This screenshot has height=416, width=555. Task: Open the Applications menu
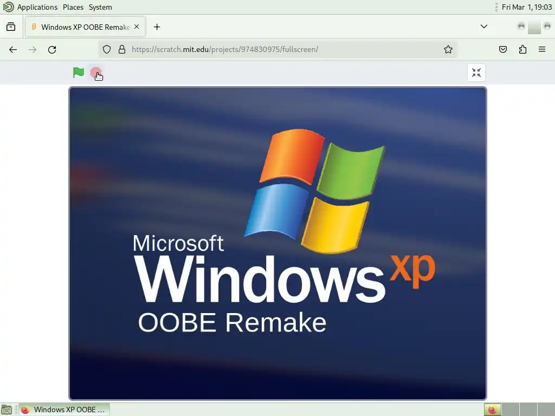[37, 7]
